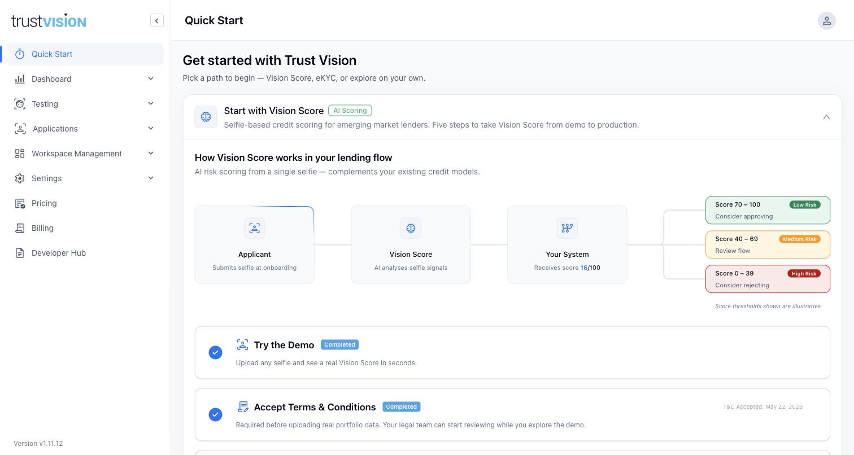
Task: Open the Pricing menu item
Action: pyautogui.click(x=85, y=203)
